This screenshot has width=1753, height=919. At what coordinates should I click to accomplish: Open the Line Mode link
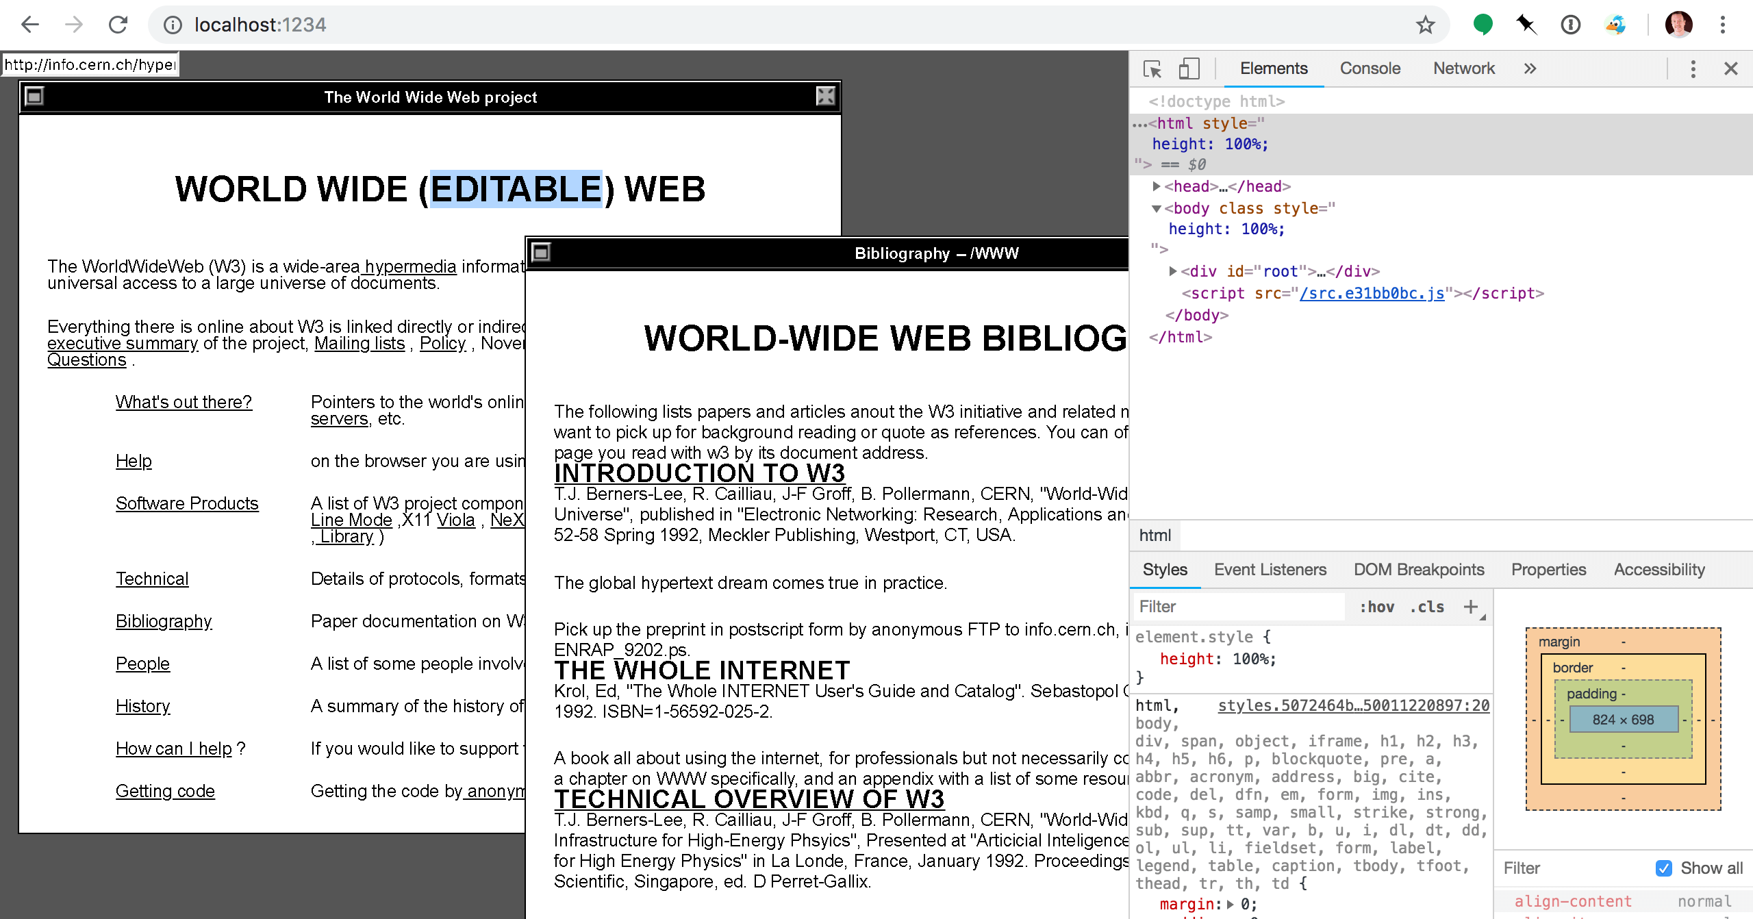click(x=351, y=520)
